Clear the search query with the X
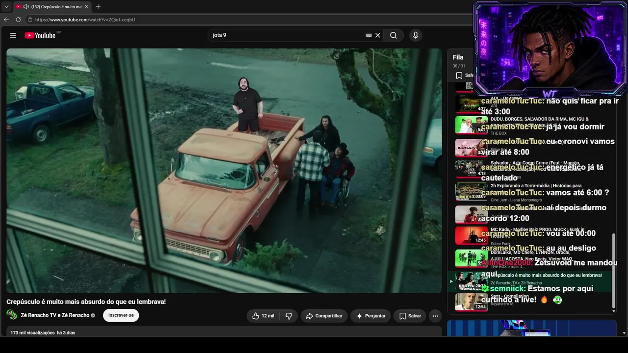Image resolution: width=628 pixels, height=353 pixels. click(x=378, y=35)
